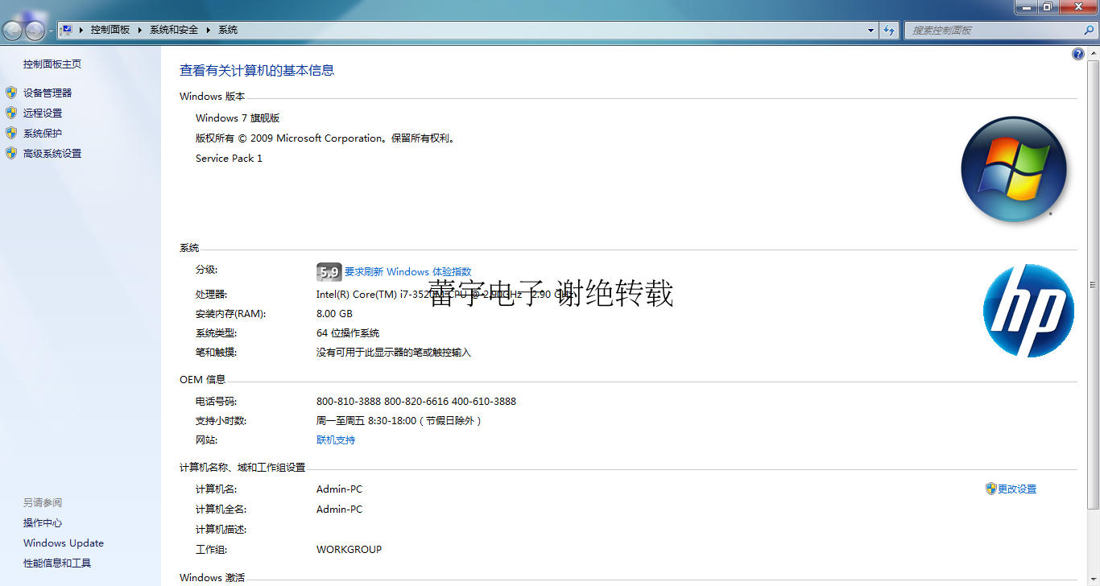Expand the arrow after 系统和安全 breadcrumb
The height and width of the screenshot is (586, 1100).
point(208,30)
